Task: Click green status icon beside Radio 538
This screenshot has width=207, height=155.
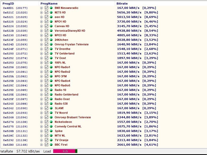Action: coord(51,104)
